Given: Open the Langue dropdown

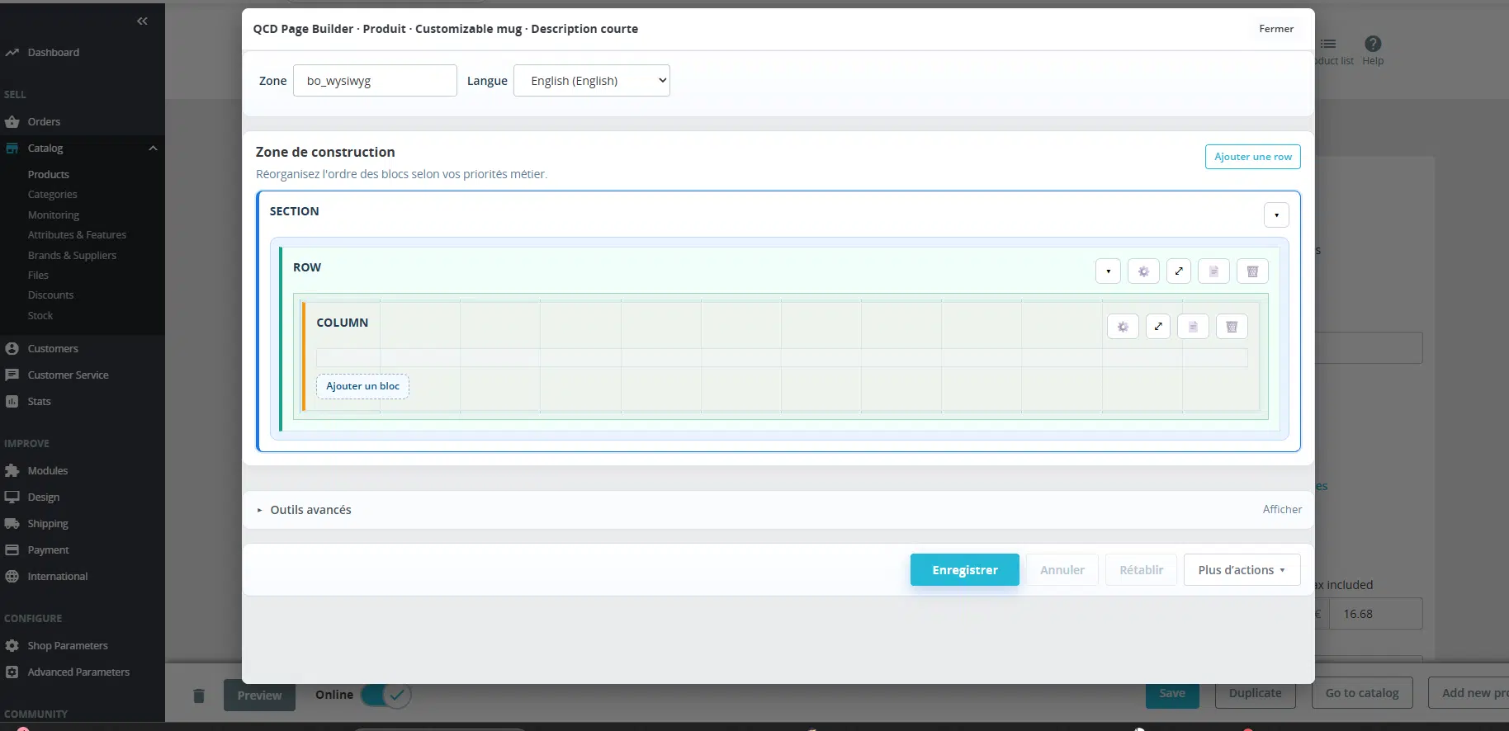Looking at the screenshot, I should (591, 81).
